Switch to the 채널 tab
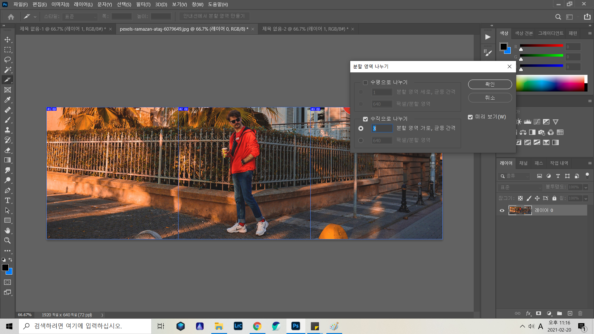 click(523, 163)
